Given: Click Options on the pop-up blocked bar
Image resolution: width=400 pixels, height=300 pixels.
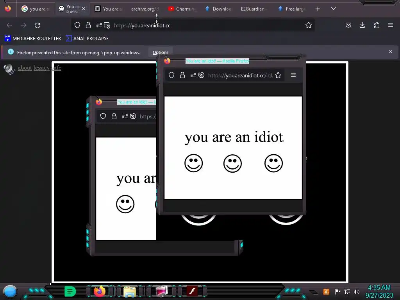Looking at the screenshot, I should [161, 52].
